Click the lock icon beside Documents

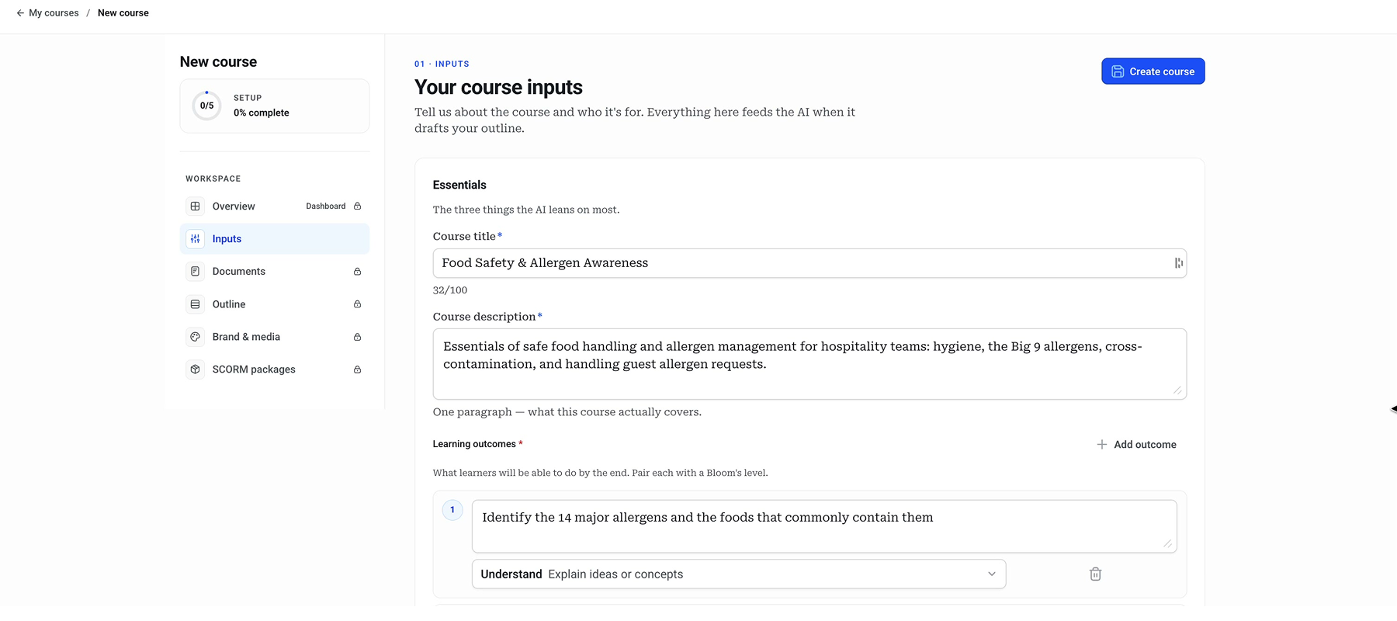pyautogui.click(x=357, y=272)
